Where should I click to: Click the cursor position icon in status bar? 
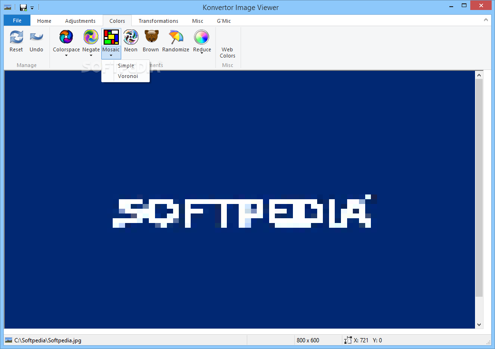pyautogui.click(x=348, y=340)
